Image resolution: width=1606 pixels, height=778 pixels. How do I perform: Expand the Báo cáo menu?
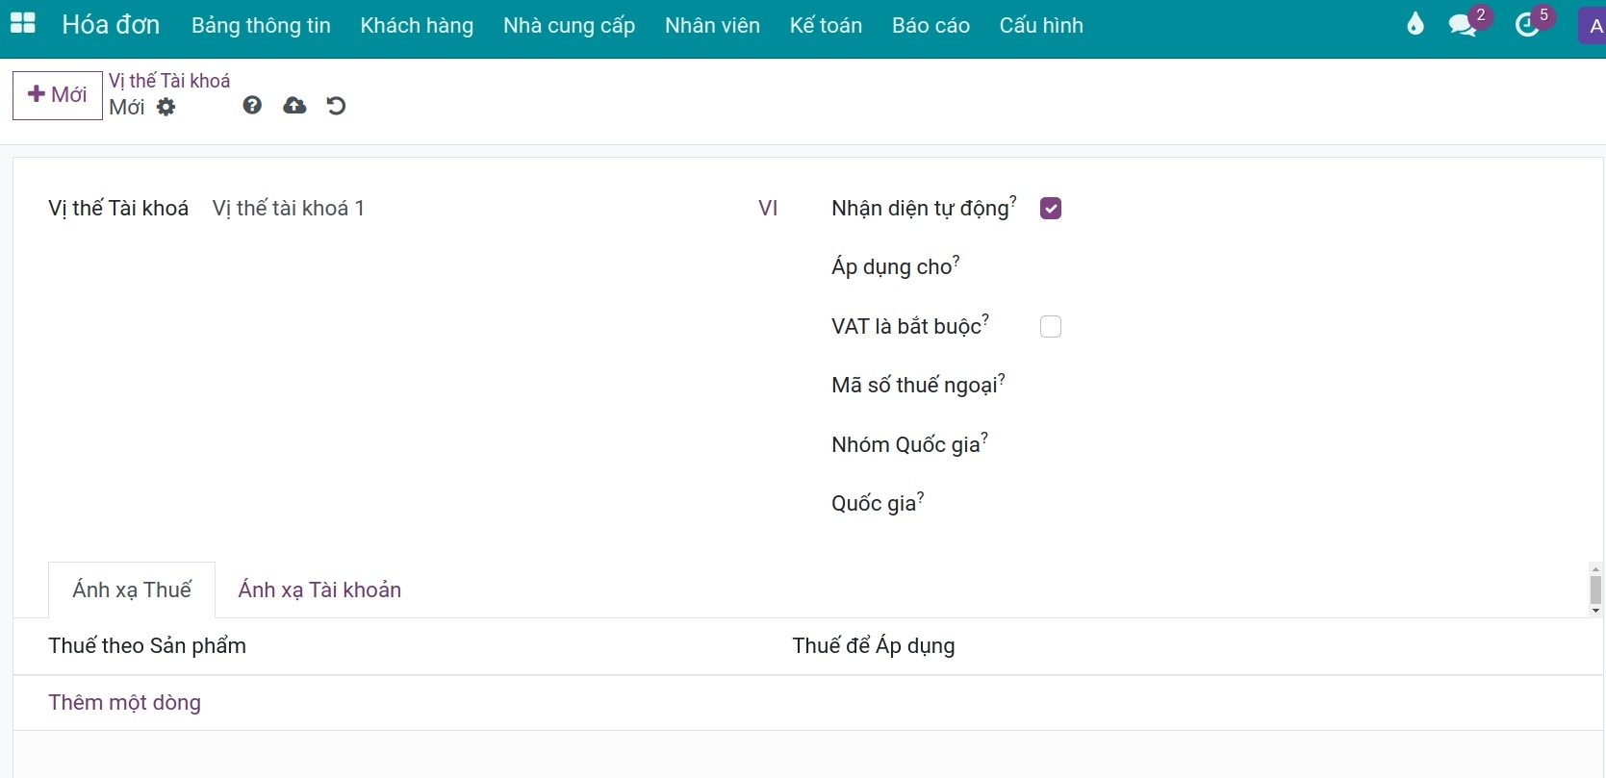point(930,26)
